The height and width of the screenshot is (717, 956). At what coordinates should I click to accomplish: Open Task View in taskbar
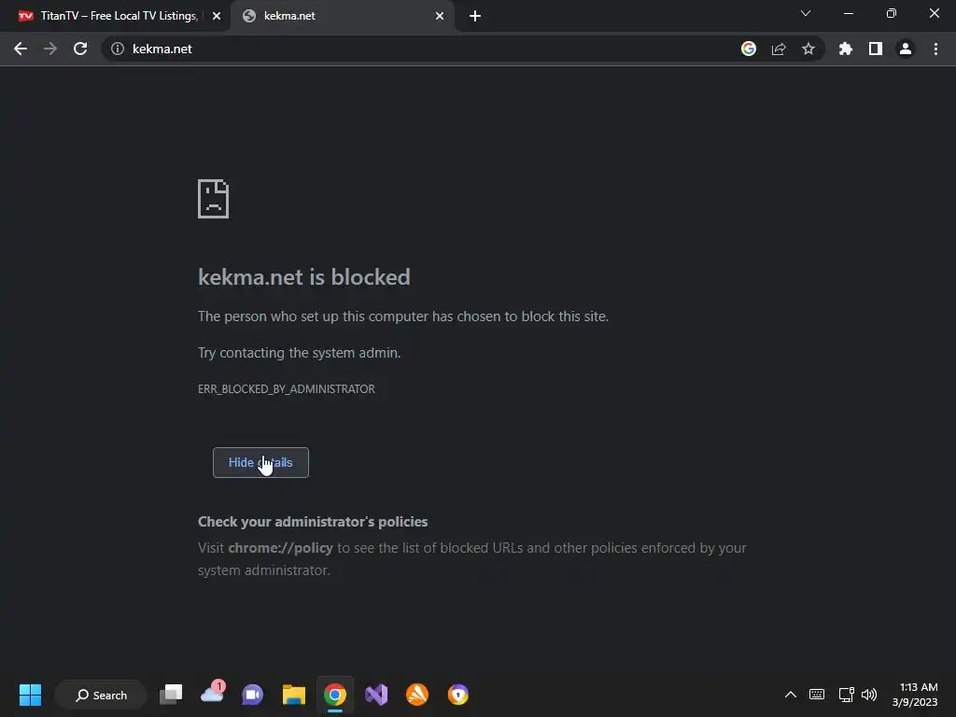tap(171, 695)
